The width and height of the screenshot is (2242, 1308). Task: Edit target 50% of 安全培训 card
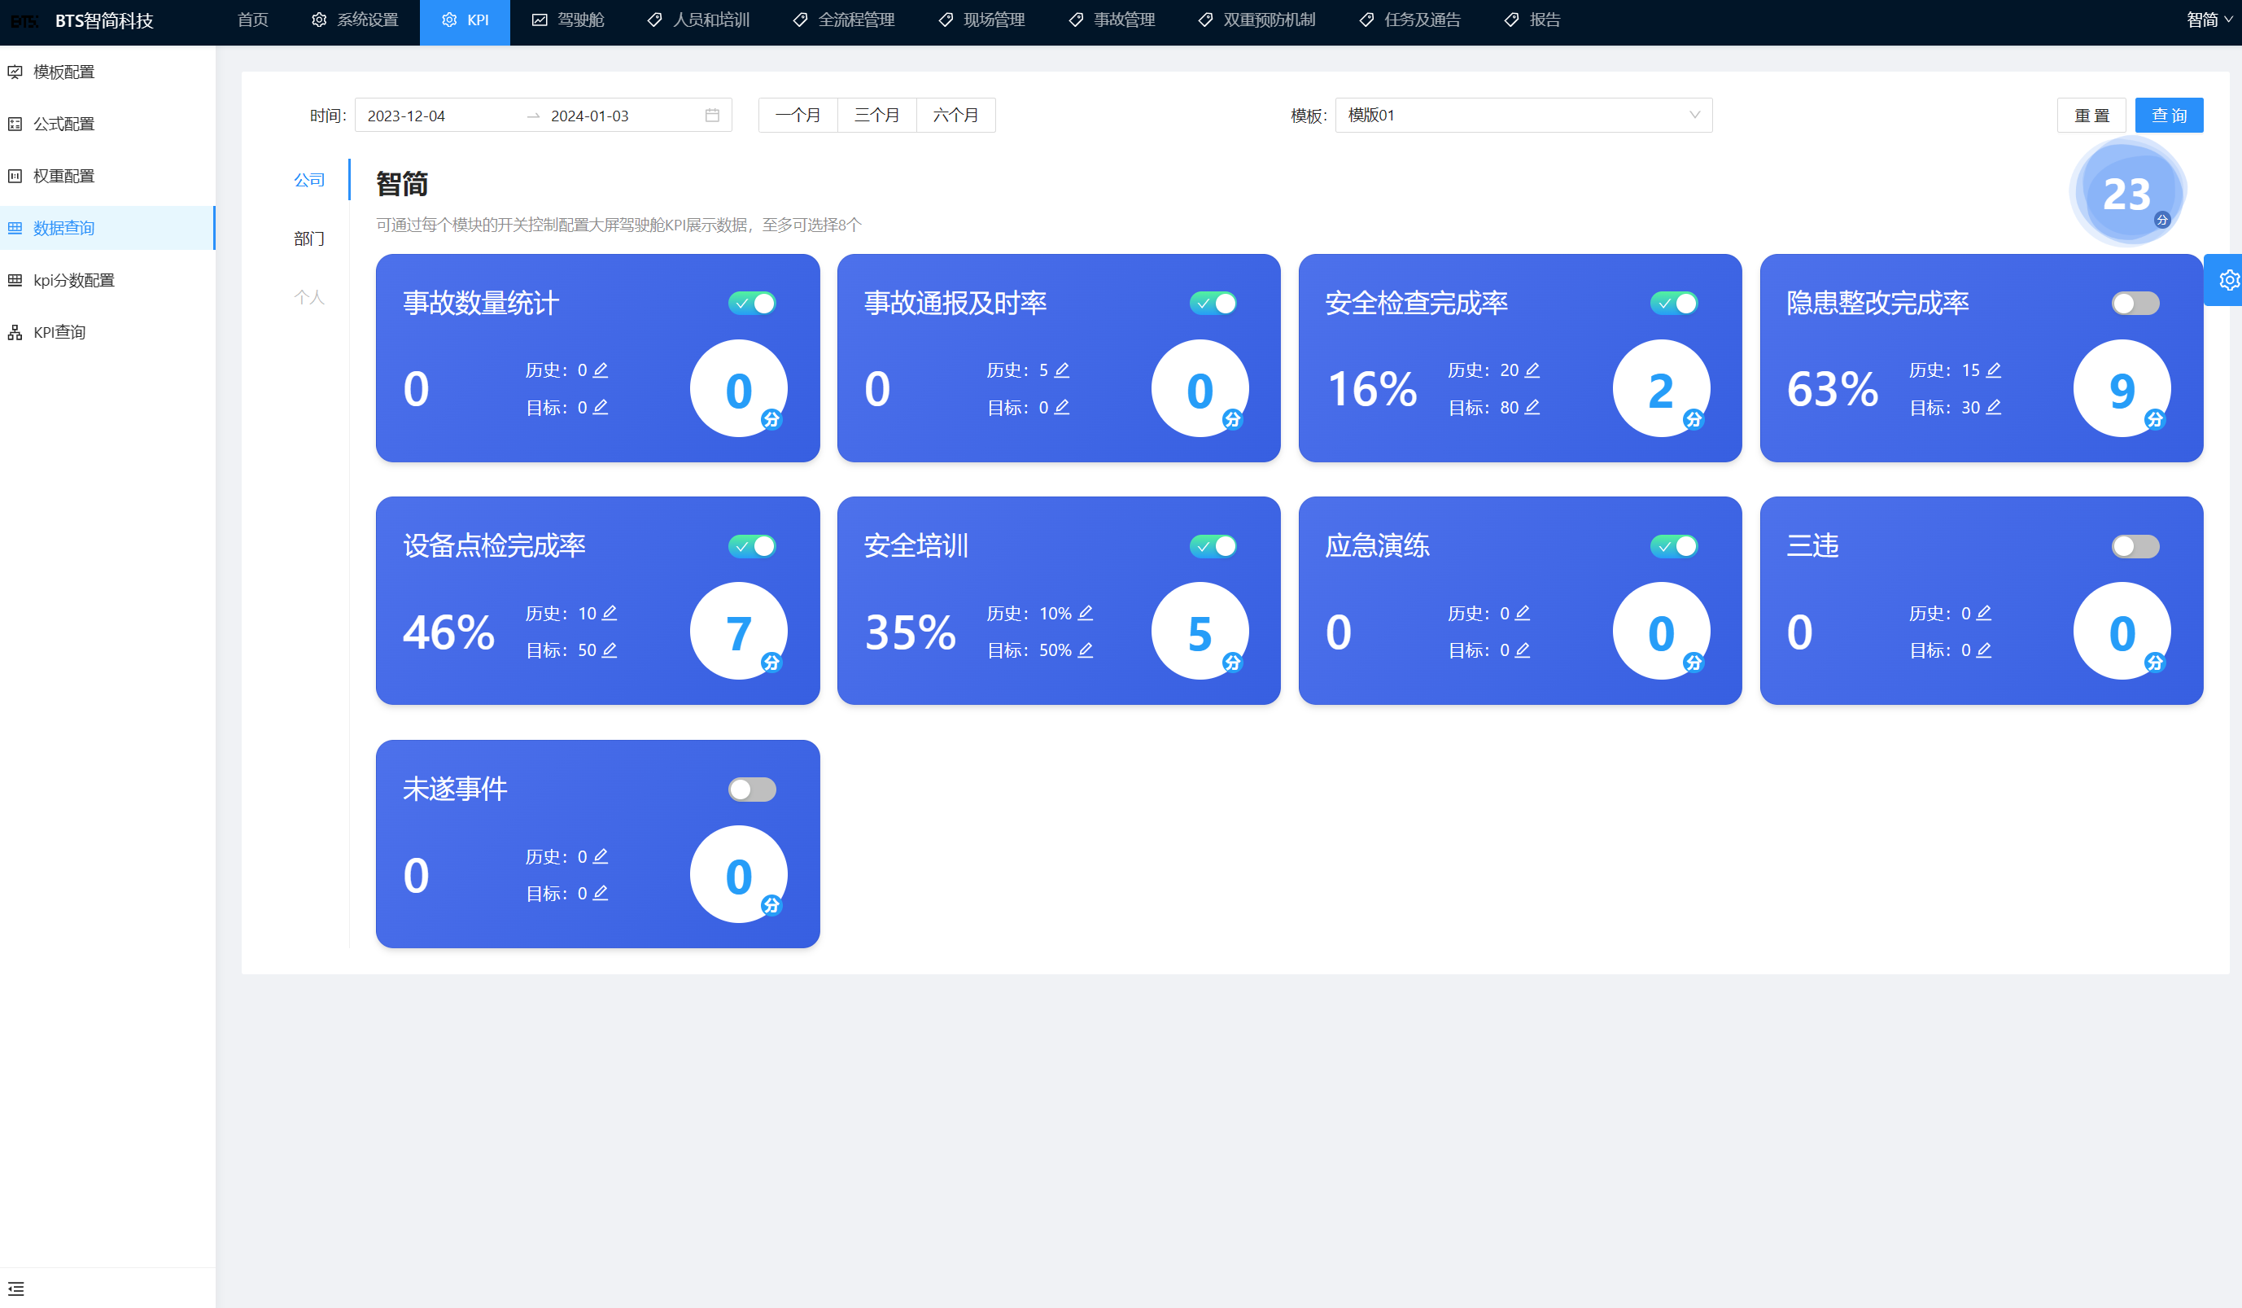pos(1085,650)
